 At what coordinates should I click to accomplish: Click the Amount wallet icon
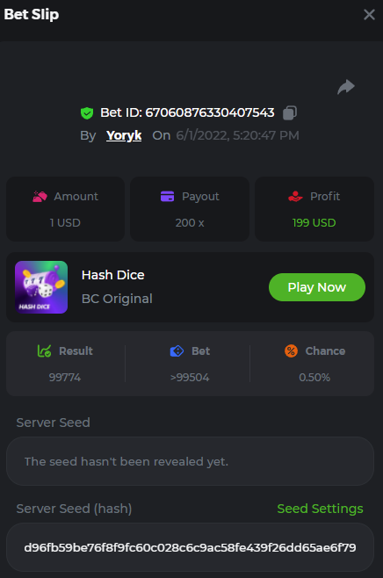40,197
